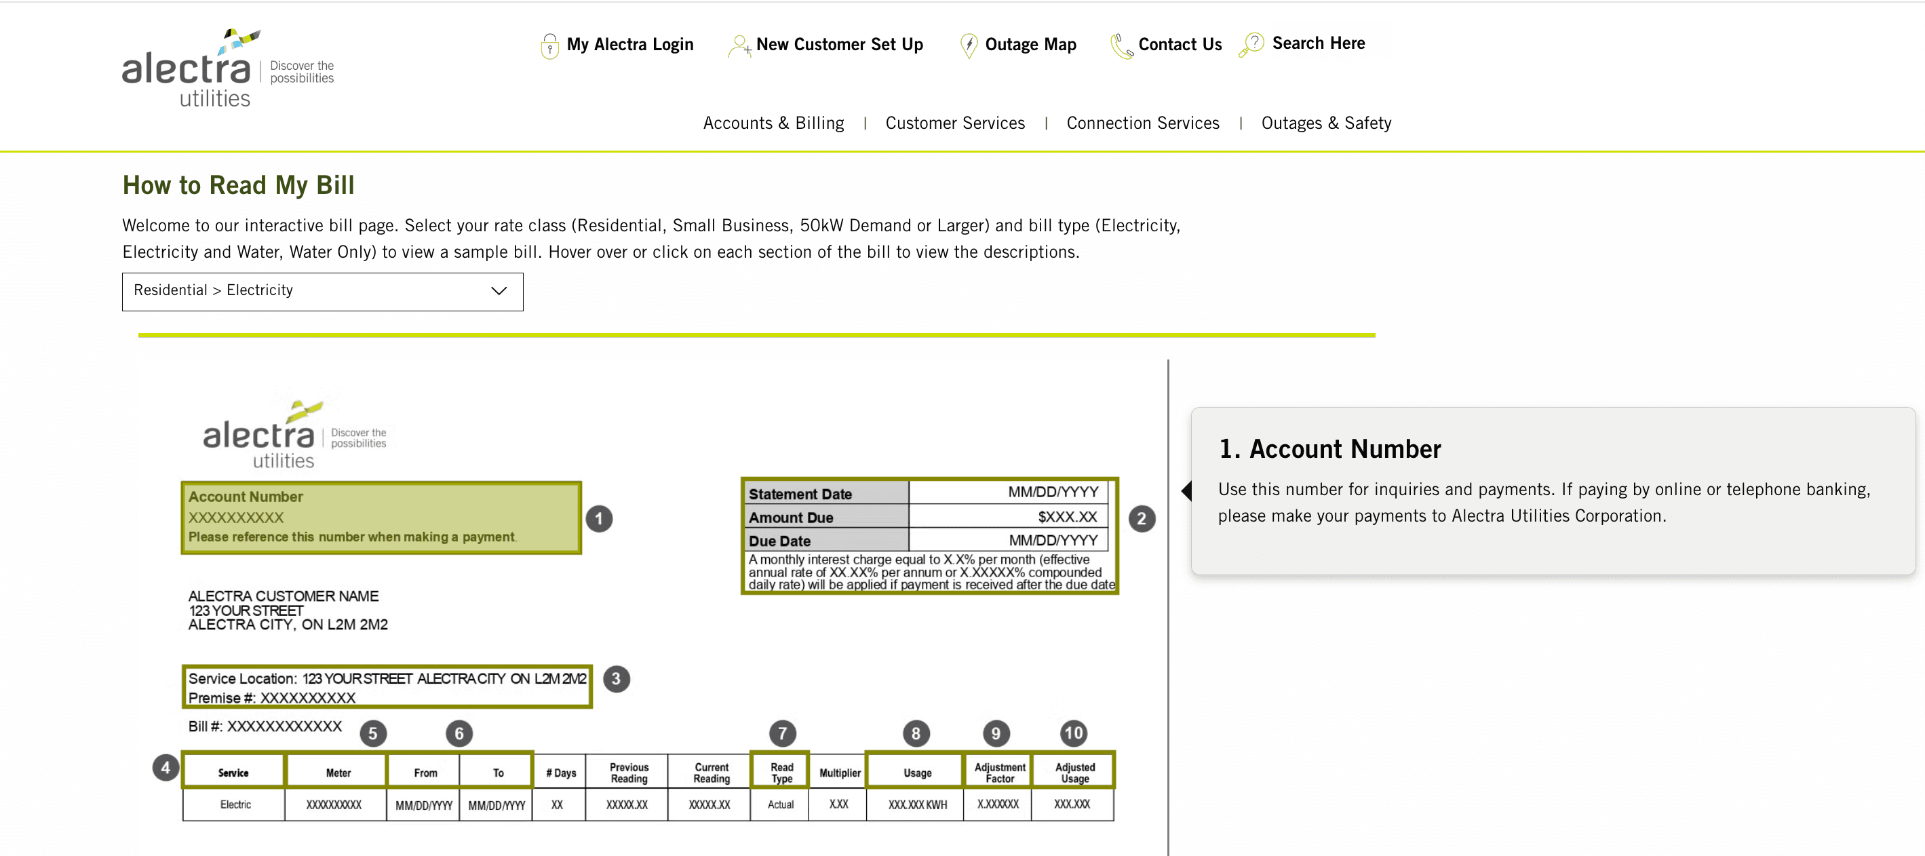The image size is (1925, 856).
Task: Click the padlock icon beside My Alectra Login
Action: tap(549, 45)
